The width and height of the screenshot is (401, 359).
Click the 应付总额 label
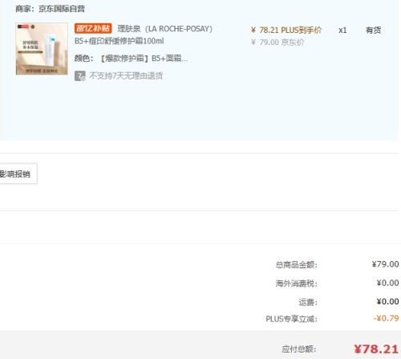pos(299,349)
